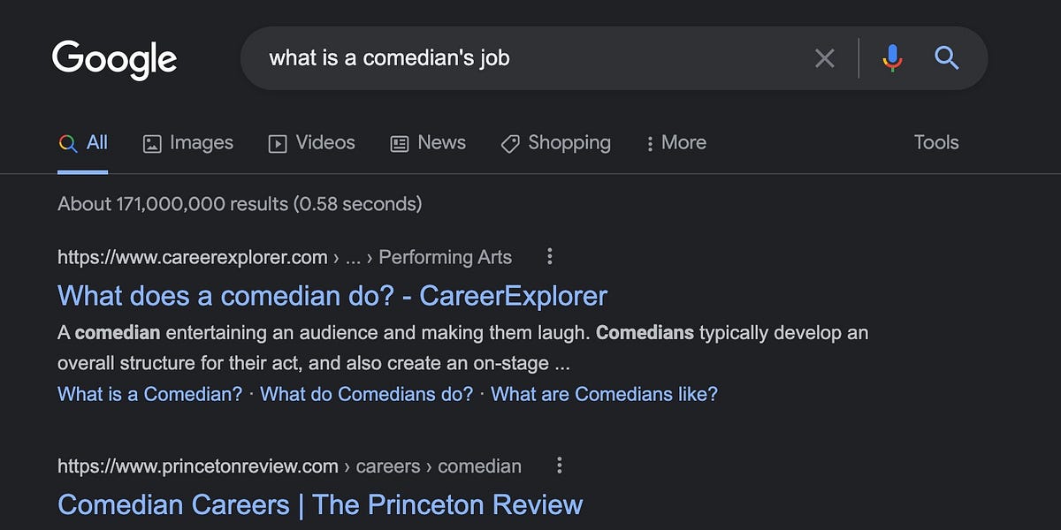1061x530 pixels.
Task: Click the News tab icon
Action: (x=401, y=142)
